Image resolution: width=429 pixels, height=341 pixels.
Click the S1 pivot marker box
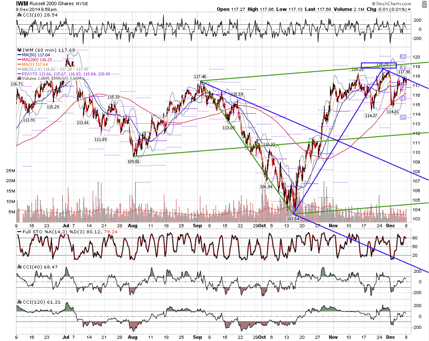click(x=403, y=98)
